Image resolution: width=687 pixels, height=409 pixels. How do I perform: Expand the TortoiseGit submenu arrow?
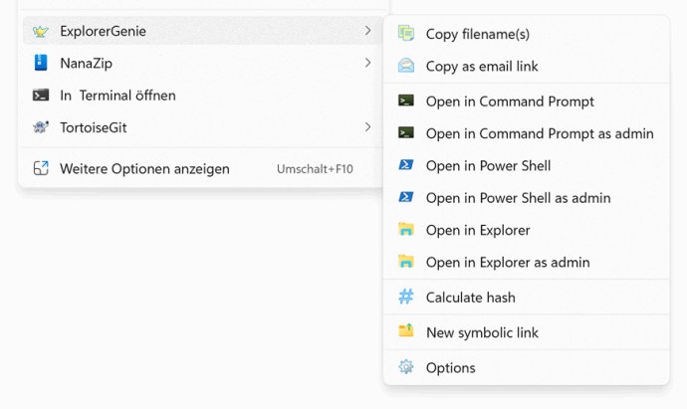367,127
